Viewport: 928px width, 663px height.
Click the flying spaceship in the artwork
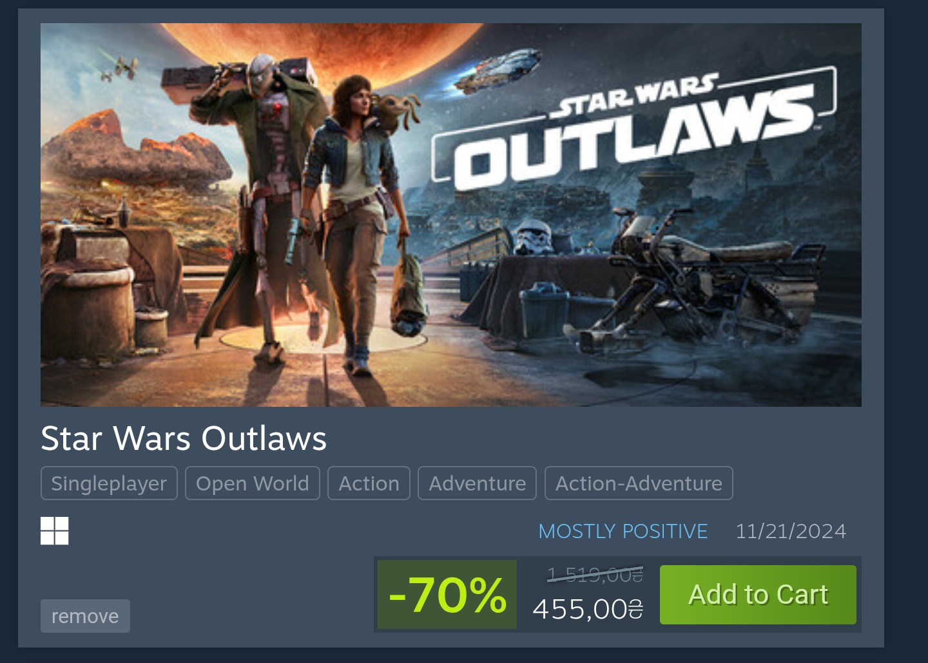tap(498, 70)
